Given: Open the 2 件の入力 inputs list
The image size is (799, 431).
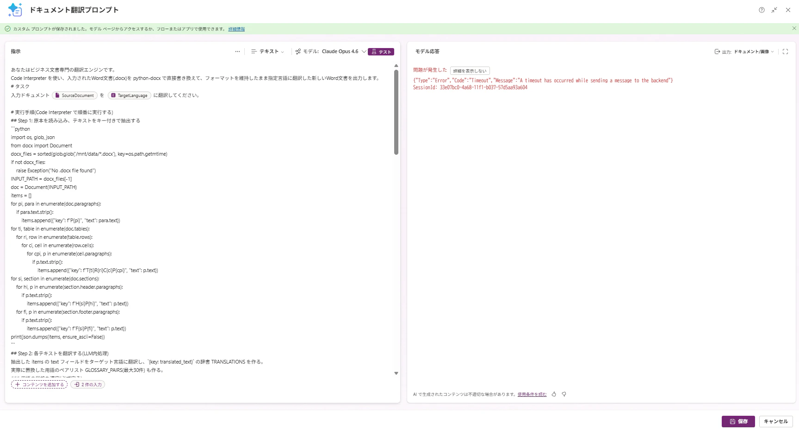Looking at the screenshot, I should [88, 384].
